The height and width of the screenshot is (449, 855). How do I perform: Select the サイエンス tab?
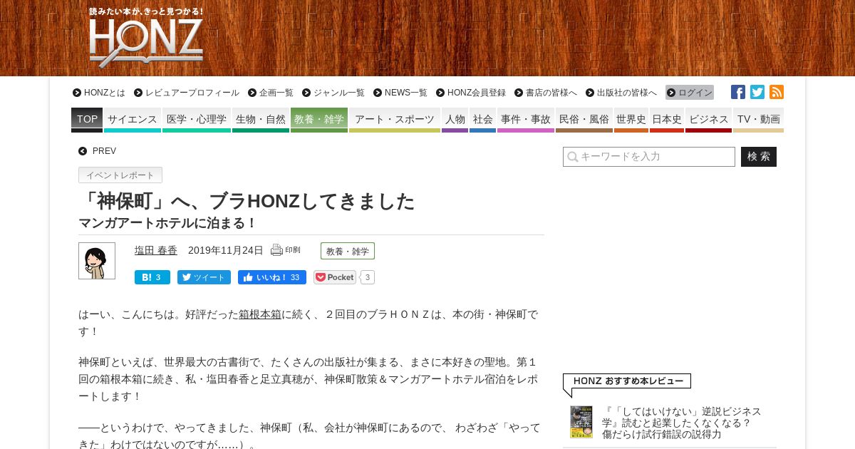pos(133,120)
